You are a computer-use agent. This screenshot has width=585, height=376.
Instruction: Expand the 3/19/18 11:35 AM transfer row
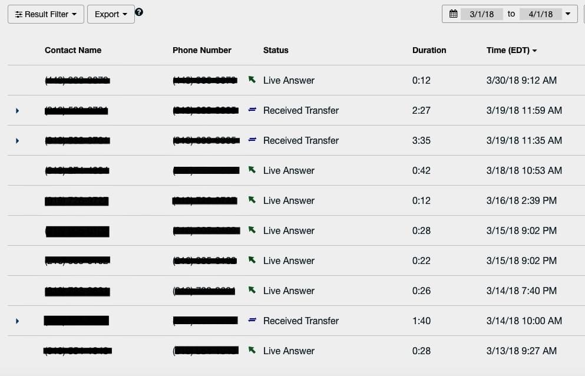pos(17,141)
